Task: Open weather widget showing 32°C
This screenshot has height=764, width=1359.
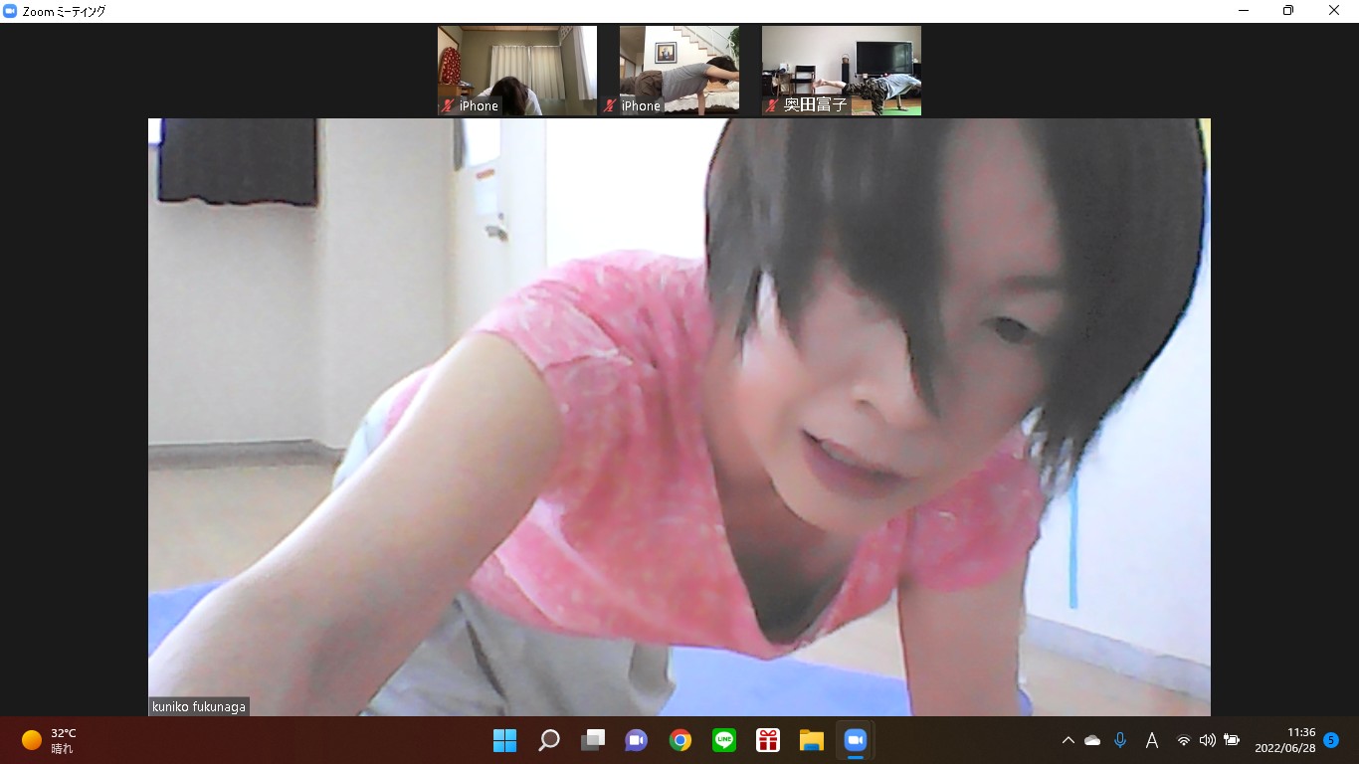Action: pyautogui.click(x=50, y=740)
